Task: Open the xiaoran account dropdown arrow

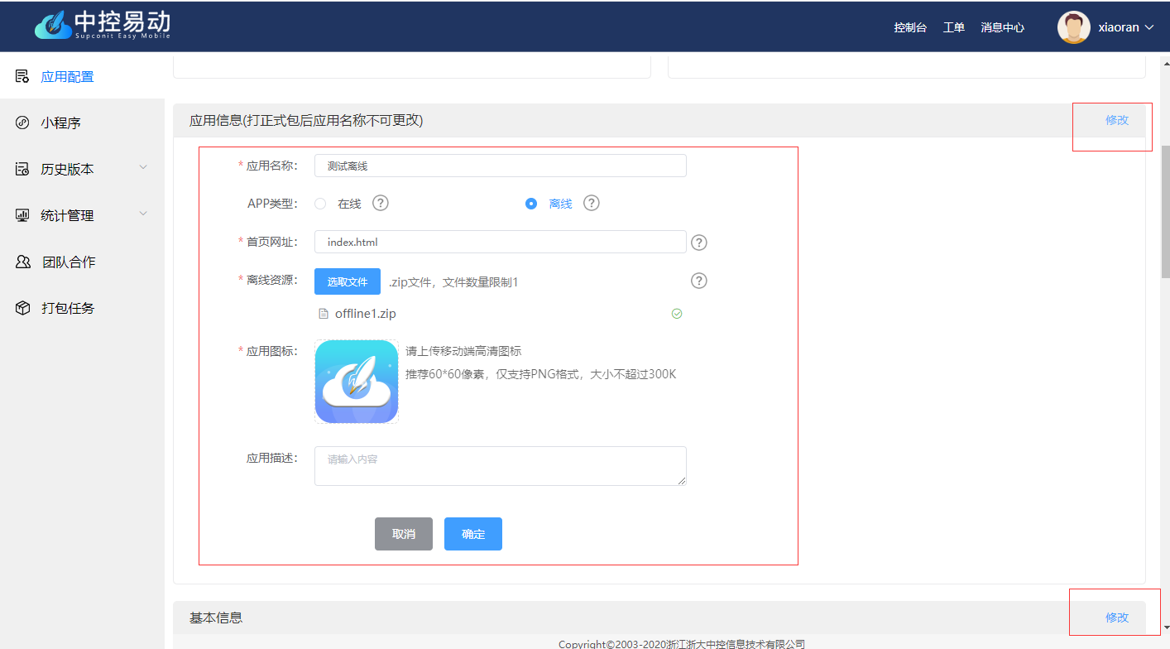Action: click(x=1148, y=27)
